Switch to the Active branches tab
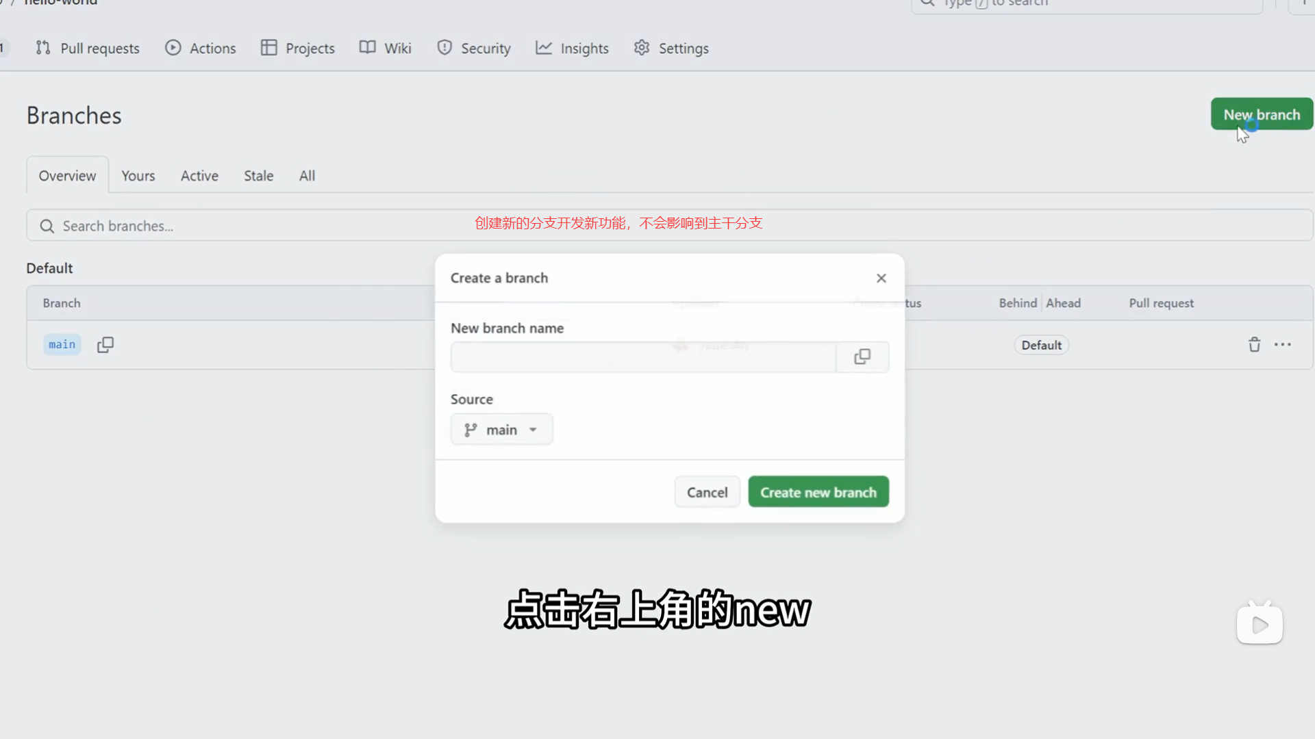Screen dimensions: 1315x739 click(x=199, y=176)
